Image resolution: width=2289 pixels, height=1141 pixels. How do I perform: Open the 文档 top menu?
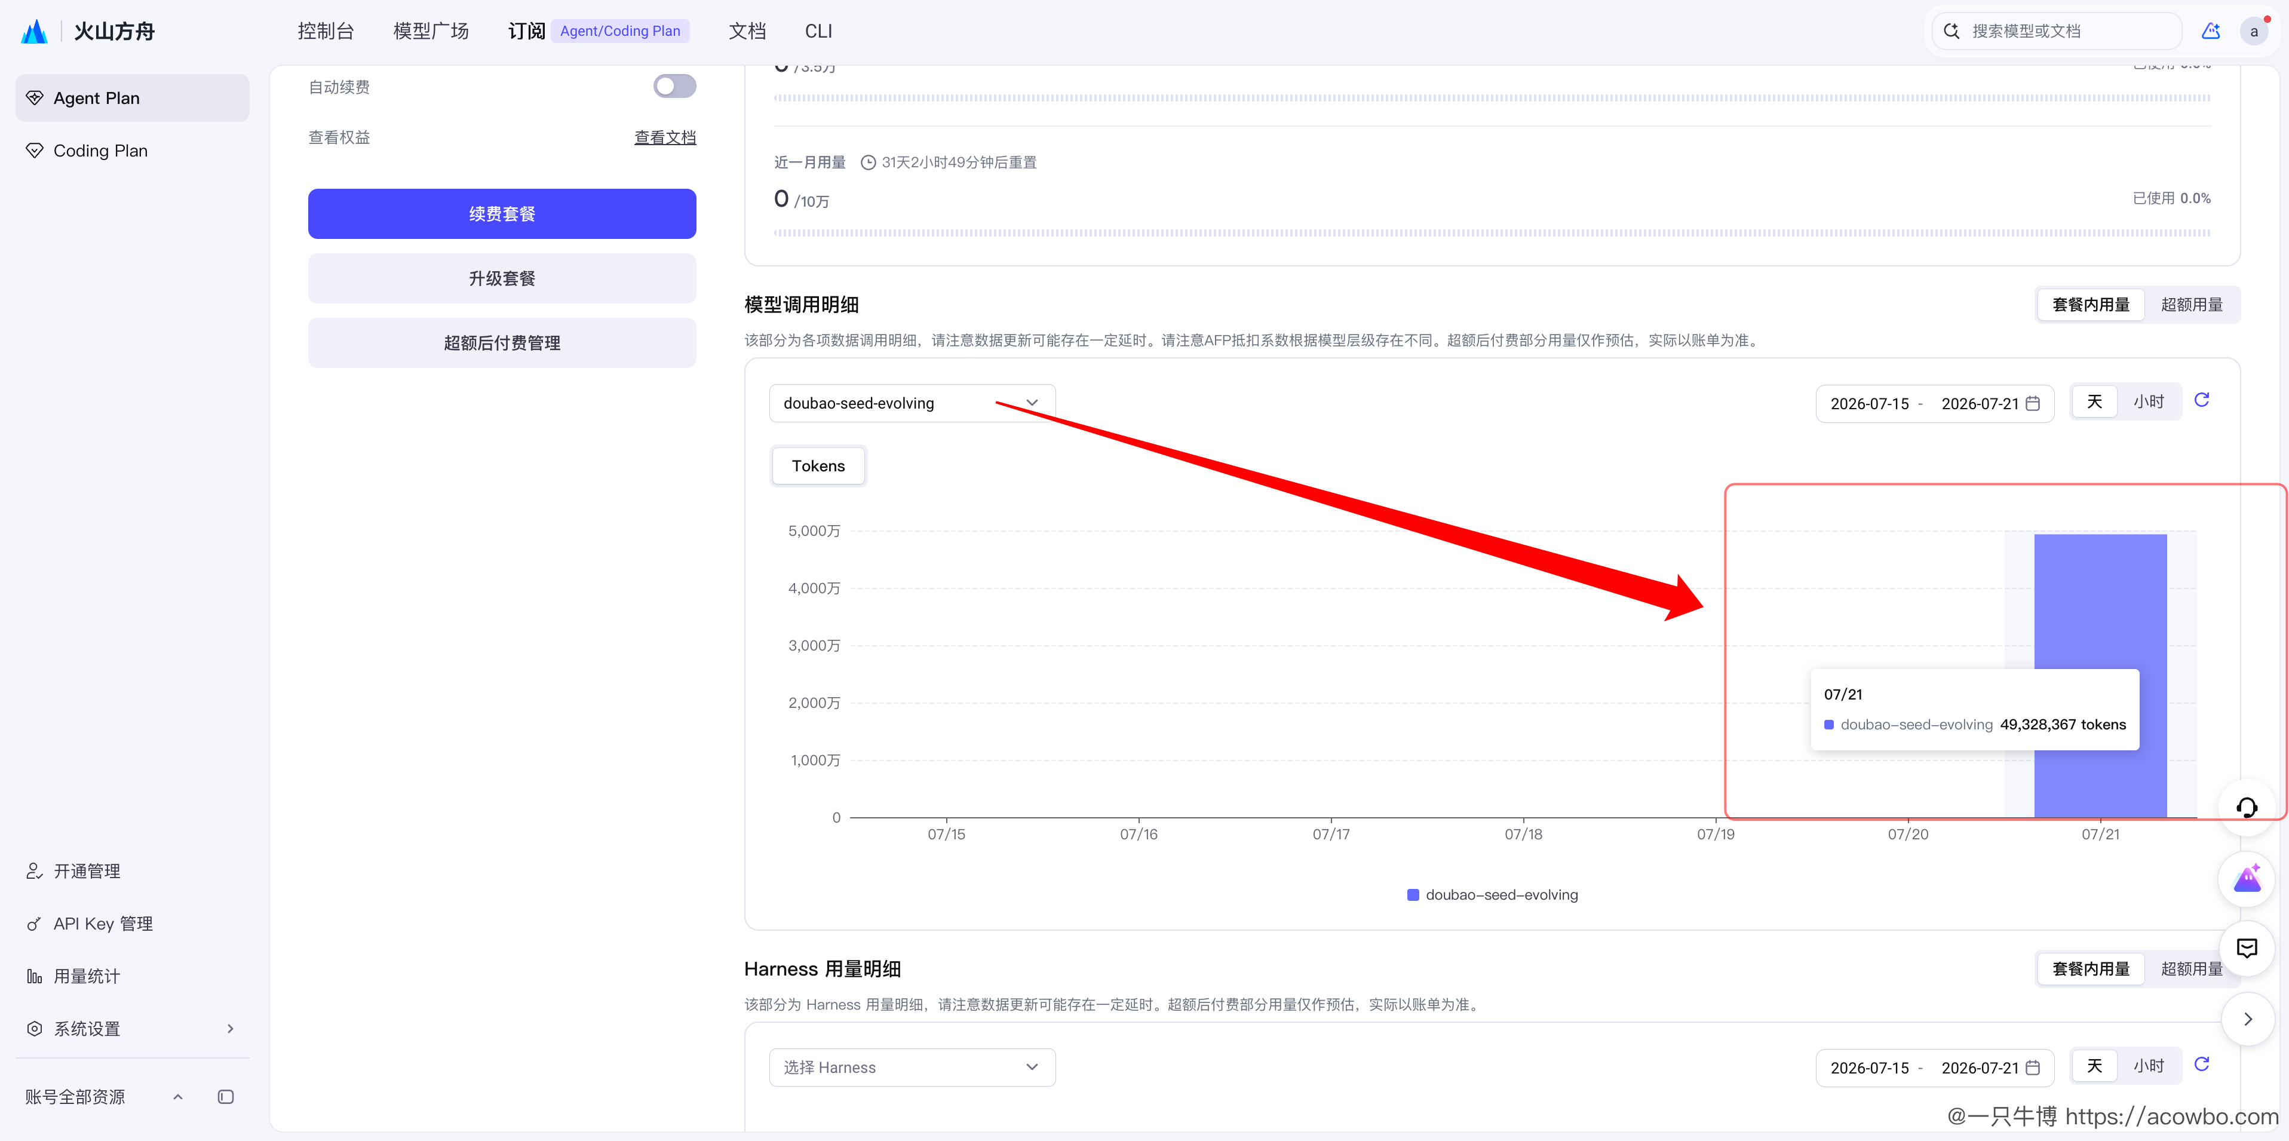pyautogui.click(x=747, y=31)
